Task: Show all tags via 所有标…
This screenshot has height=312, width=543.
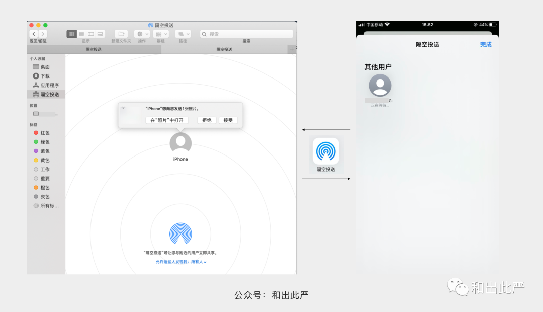Action: pyautogui.click(x=46, y=206)
